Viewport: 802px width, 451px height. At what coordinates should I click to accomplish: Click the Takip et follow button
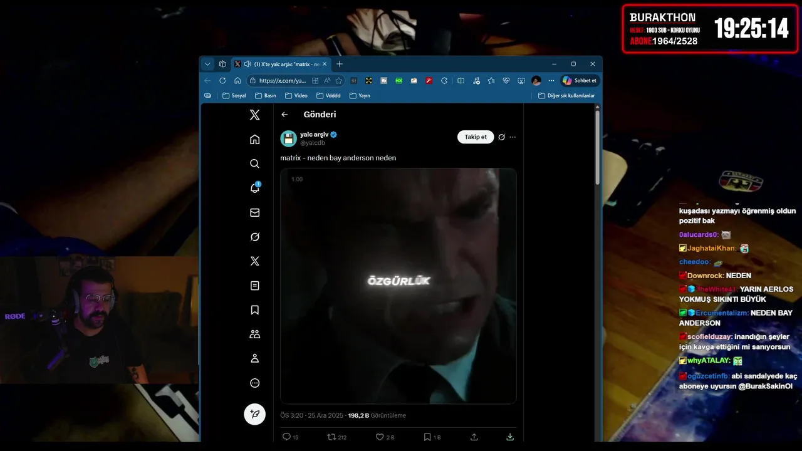476,137
